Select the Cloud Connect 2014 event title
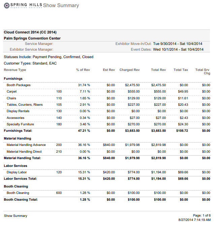The image size is (214, 225). (30, 32)
